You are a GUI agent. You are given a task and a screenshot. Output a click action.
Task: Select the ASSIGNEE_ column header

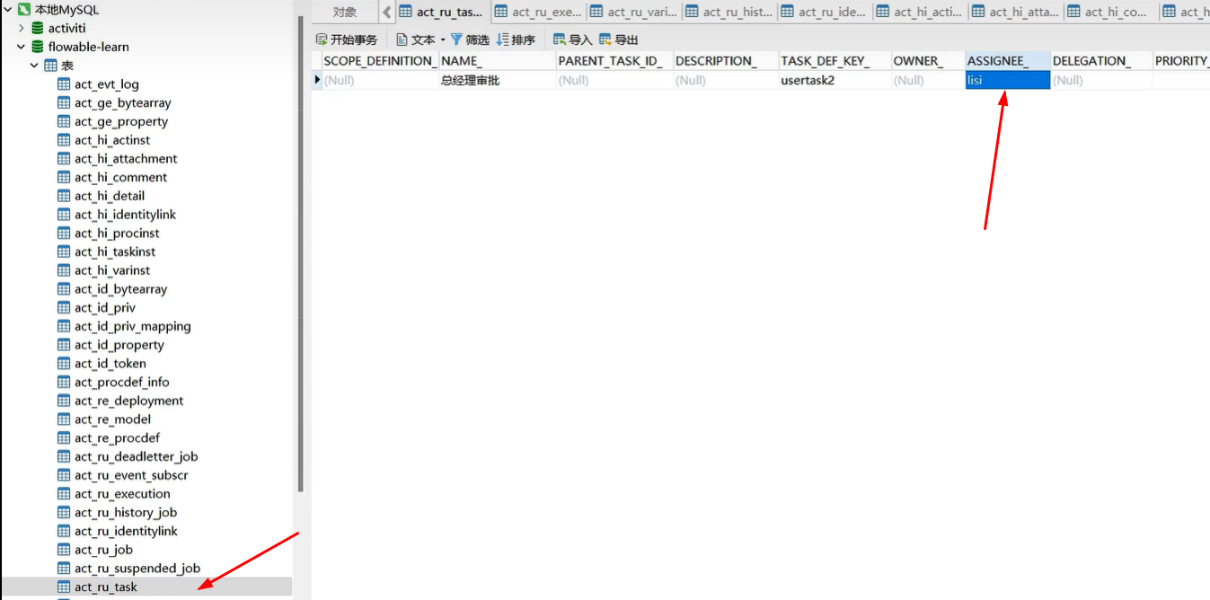point(1008,60)
